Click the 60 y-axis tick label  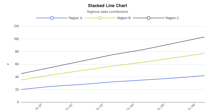click(x=17, y=64)
